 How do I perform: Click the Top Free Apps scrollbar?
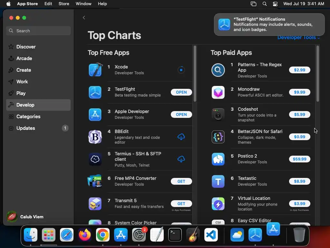pyautogui.click(x=195, y=74)
